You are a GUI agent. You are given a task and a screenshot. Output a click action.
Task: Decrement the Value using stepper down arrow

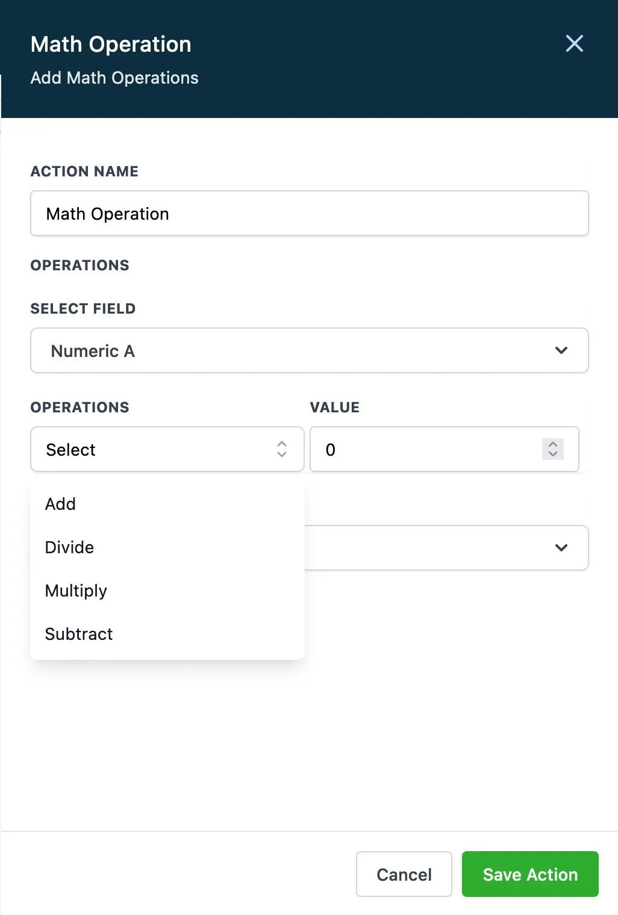[553, 454]
